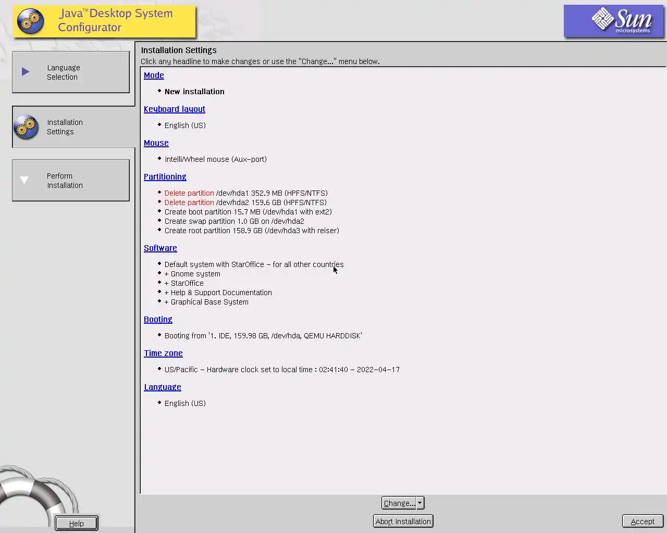This screenshot has width=667, height=533.
Task: Click 'Create root partition 158.9 GB' line
Action: pyautogui.click(x=252, y=231)
